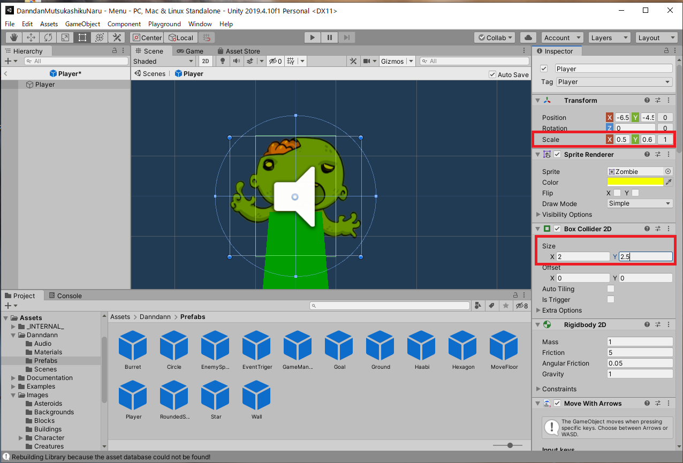
Task: Expand the Character folder in project tree
Action: click(x=21, y=437)
